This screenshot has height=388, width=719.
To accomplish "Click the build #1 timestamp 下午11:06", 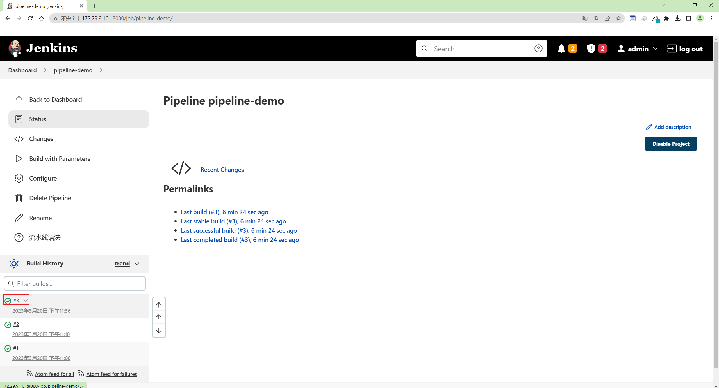I will click(x=41, y=358).
